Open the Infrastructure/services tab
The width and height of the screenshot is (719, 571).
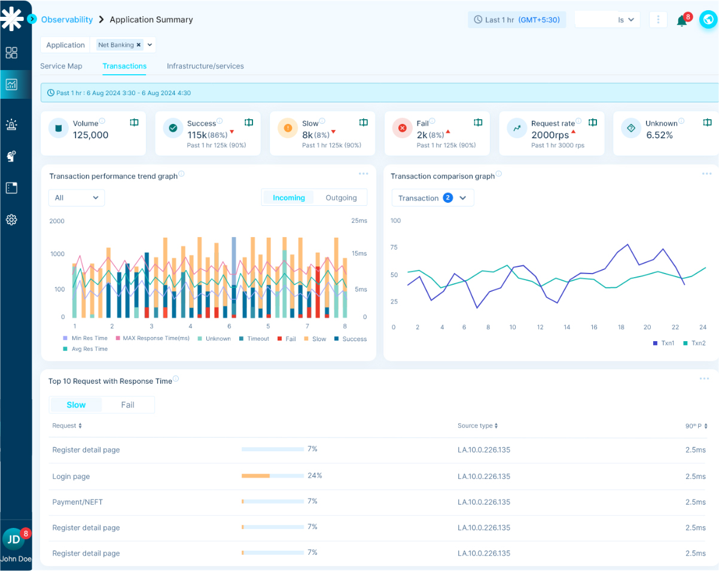(205, 66)
